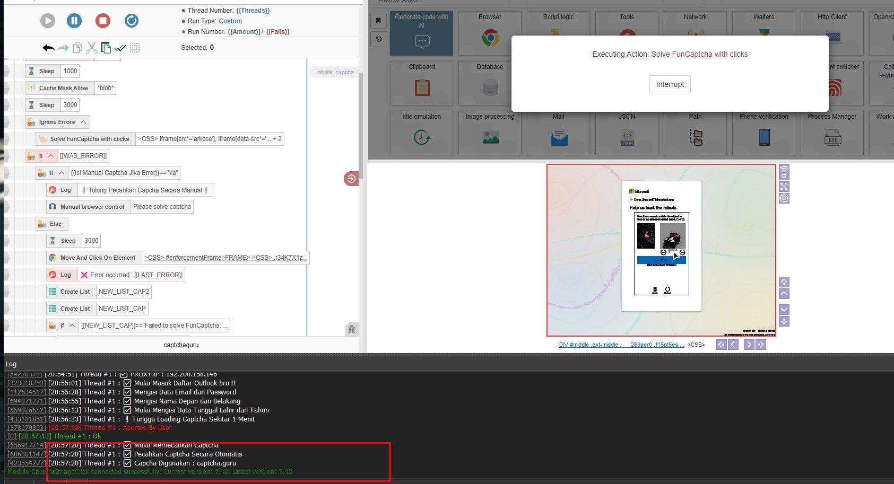894x484 pixels.
Task: Pause the running script
Action: (74, 20)
